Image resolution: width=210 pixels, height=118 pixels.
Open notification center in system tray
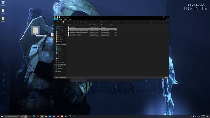(207, 116)
